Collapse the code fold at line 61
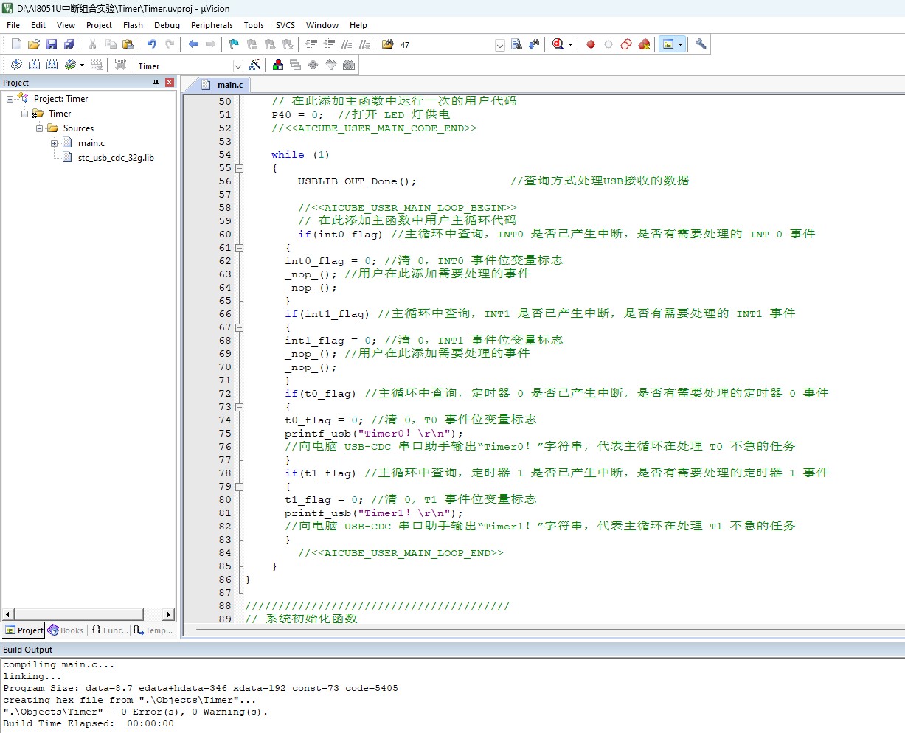 pyautogui.click(x=240, y=248)
